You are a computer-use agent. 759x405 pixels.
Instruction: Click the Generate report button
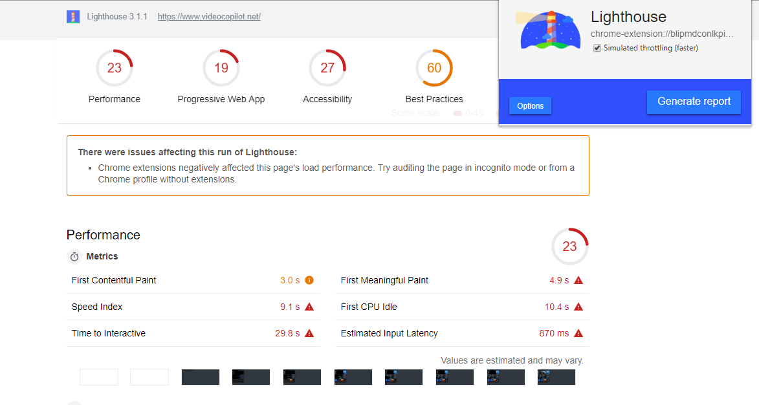(694, 102)
